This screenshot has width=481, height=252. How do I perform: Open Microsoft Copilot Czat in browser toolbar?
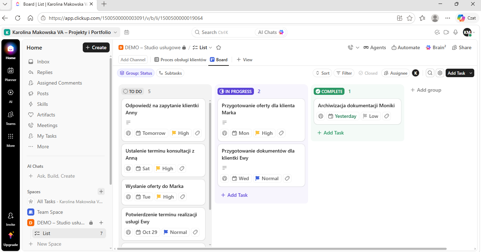click(466, 18)
